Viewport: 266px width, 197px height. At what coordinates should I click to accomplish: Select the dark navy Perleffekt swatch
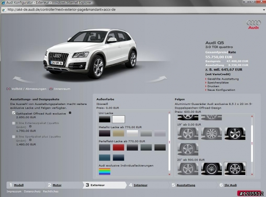pyautogui.click(x=118, y=158)
